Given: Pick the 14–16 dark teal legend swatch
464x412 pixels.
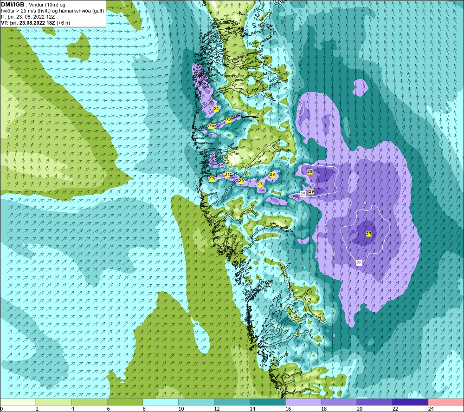Looking at the screenshot, I should click(x=268, y=402).
